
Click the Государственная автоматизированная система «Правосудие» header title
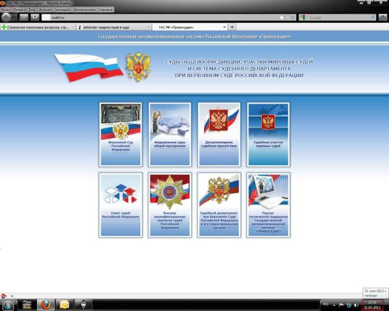(x=194, y=37)
